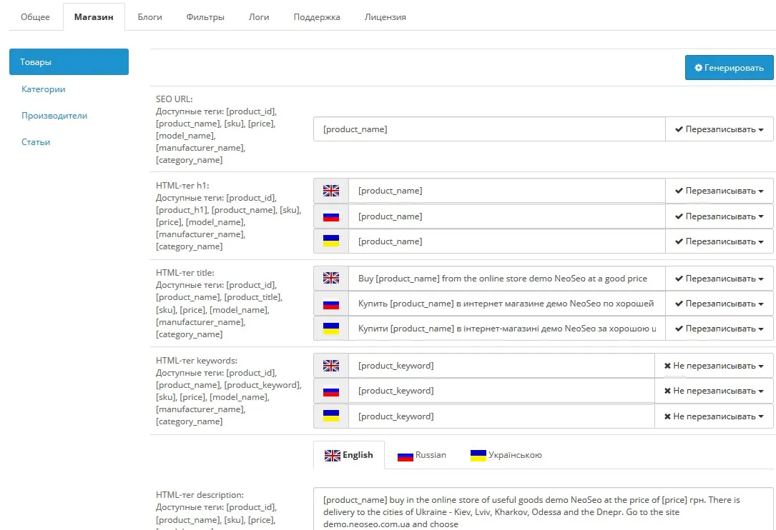The image size is (776, 530).
Task: Click the Russian flag icon in HTML-тег h1 row
Action: tap(331, 216)
